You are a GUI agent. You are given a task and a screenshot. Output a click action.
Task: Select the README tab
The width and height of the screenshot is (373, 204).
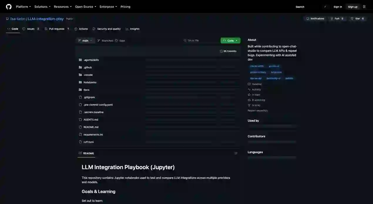tap(86, 153)
